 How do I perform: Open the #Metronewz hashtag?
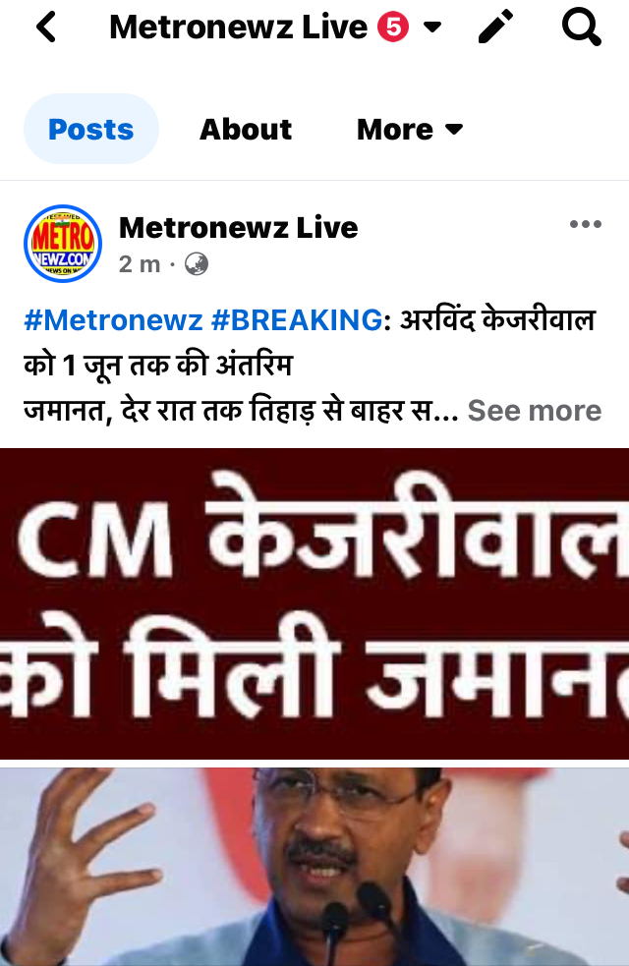(x=113, y=320)
